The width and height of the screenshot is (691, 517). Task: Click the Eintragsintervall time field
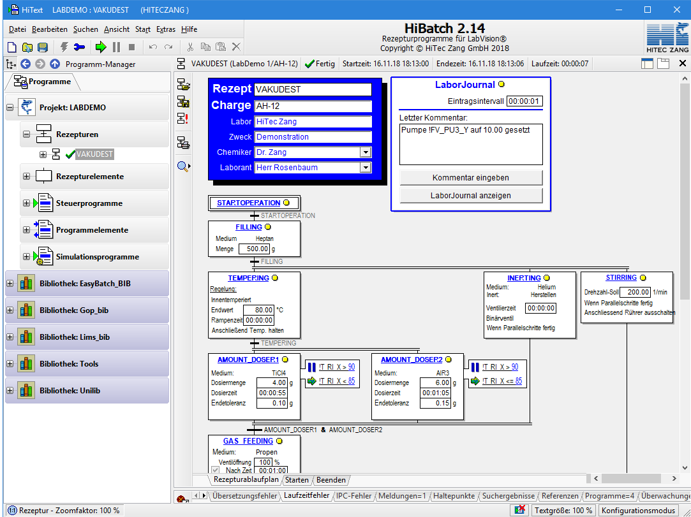click(524, 101)
